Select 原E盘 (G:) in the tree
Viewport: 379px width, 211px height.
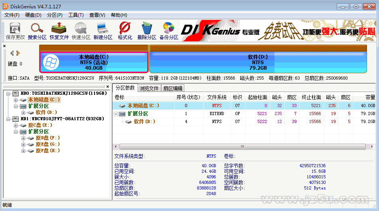[x=47, y=144]
